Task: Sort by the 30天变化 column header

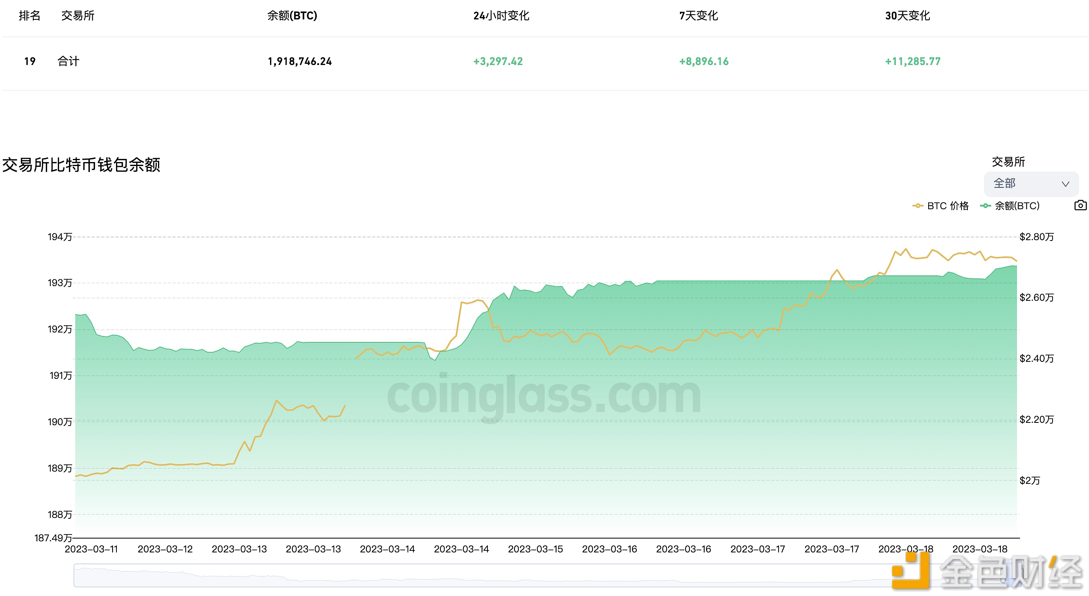Action: coord(907,15)
